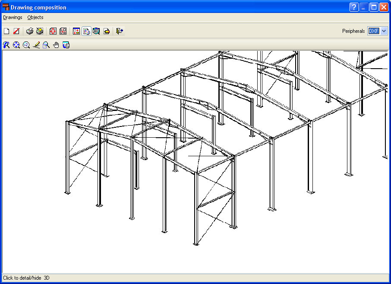Click the window with document arrow icon
This screenshot has height=284, width=391.
pos(66,45)
